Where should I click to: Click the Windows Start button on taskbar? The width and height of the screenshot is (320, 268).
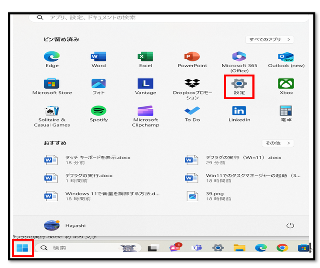coord(22,248)
